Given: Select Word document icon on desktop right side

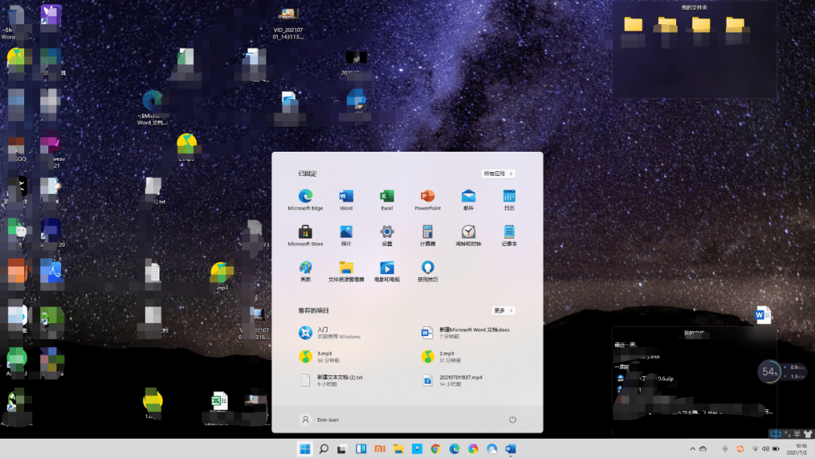Looking at the screenshot, I should pyautogui.click(x=762, y=315).
